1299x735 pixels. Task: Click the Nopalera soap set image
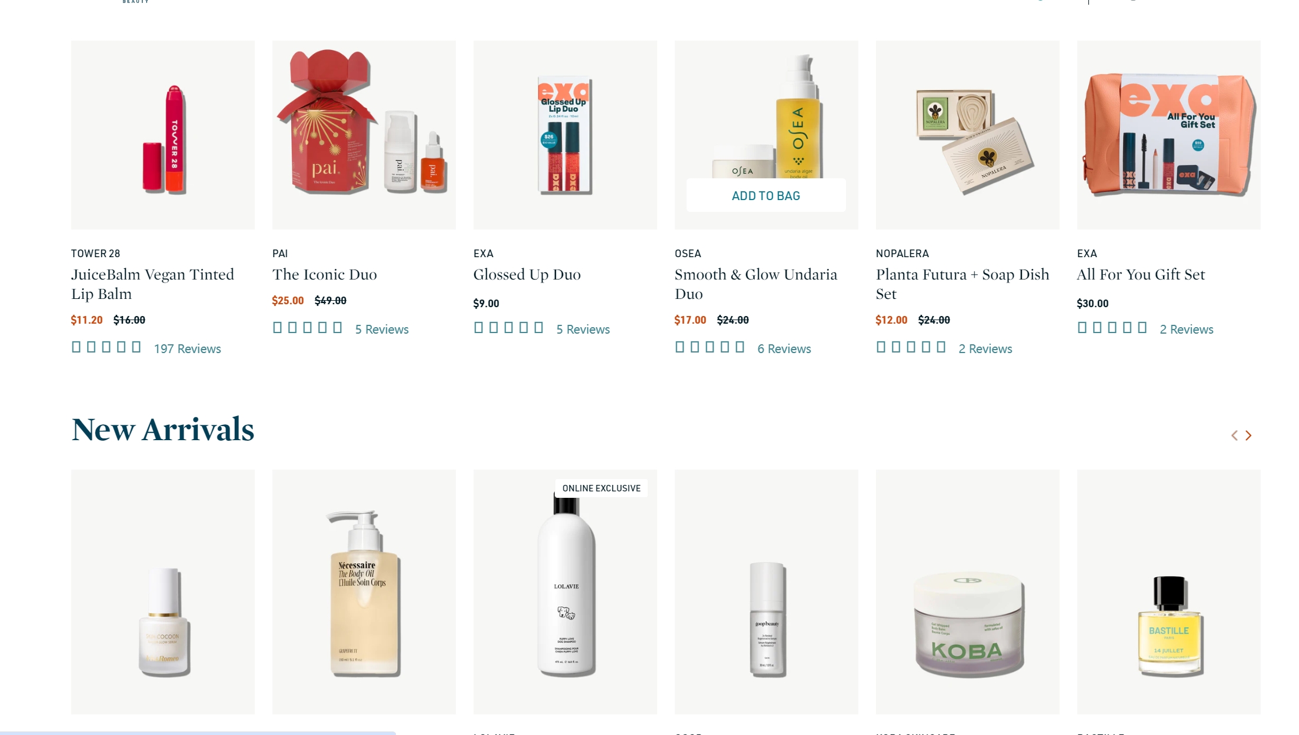967,135
